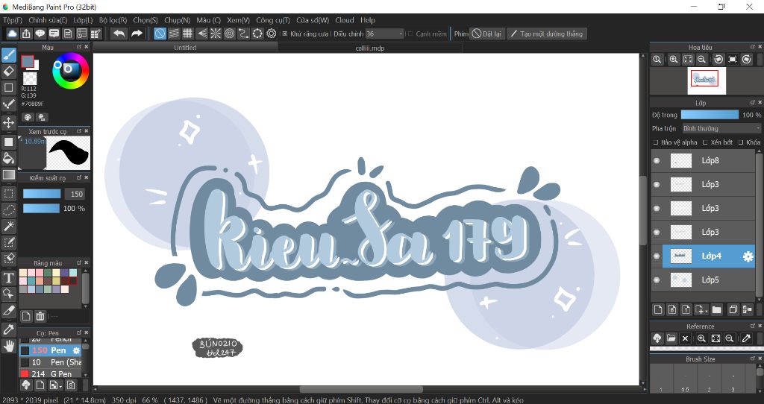764x404 pixels.
Task: Select the Lớp8 layer row
Action: (x=703, y=160)
